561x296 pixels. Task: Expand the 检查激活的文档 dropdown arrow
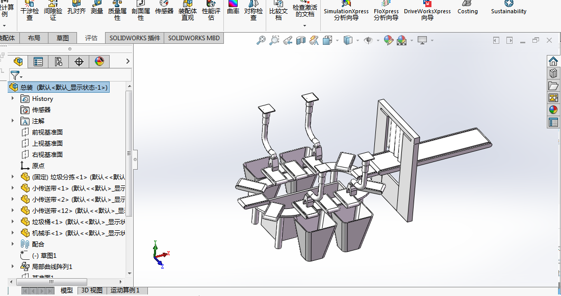click(x=305, y=26)
